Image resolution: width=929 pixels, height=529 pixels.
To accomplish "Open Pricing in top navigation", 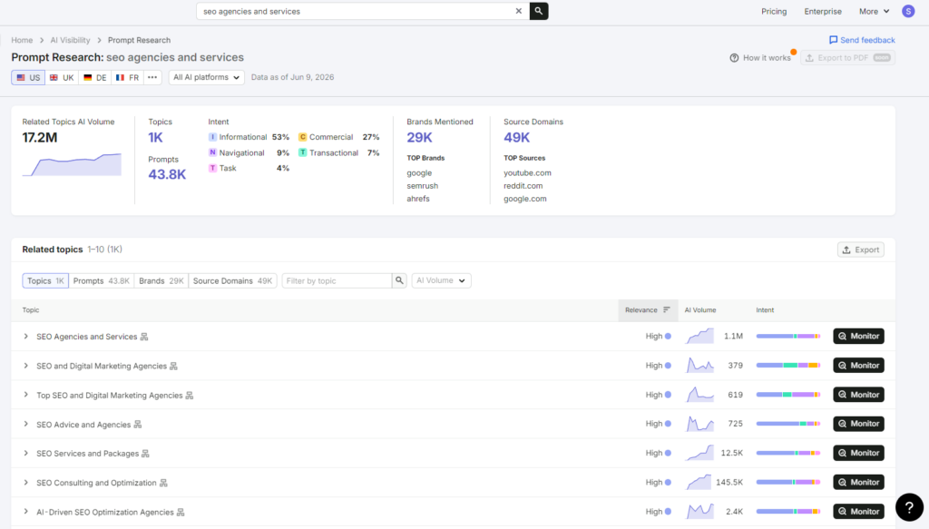I will point(774,11).
